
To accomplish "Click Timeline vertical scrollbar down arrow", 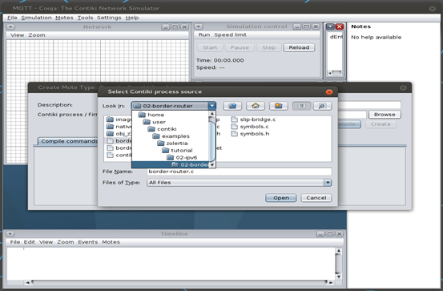I will coord(339,277).
